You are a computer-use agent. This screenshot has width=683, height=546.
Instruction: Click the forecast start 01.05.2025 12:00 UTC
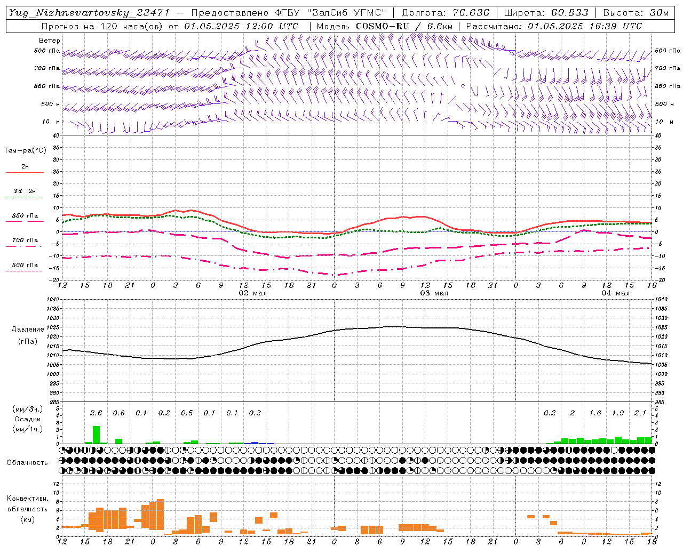[x=241, y=26]
